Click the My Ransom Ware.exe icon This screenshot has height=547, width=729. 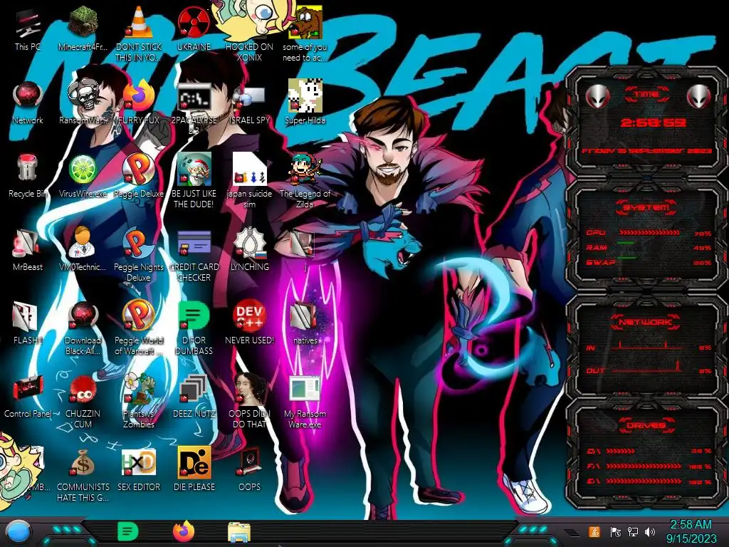tap(305, 390)
